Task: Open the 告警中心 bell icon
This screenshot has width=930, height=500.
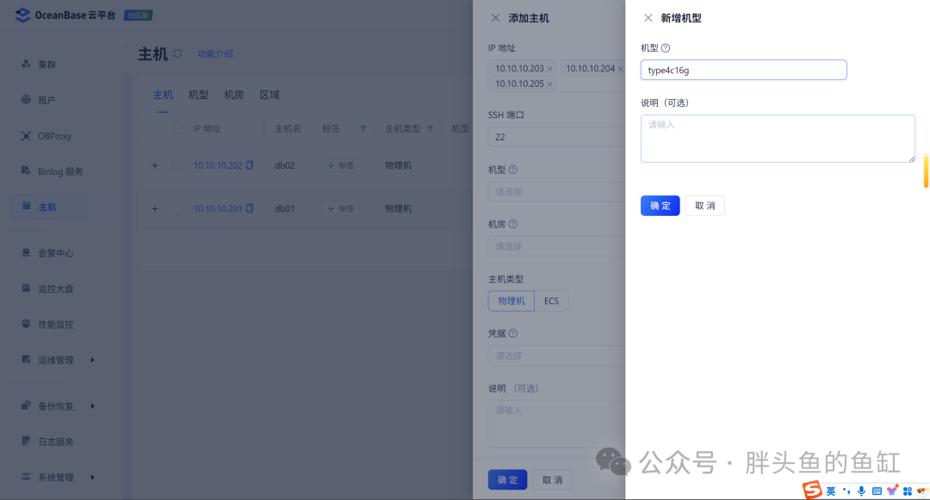Action: (x=26, y=252)
